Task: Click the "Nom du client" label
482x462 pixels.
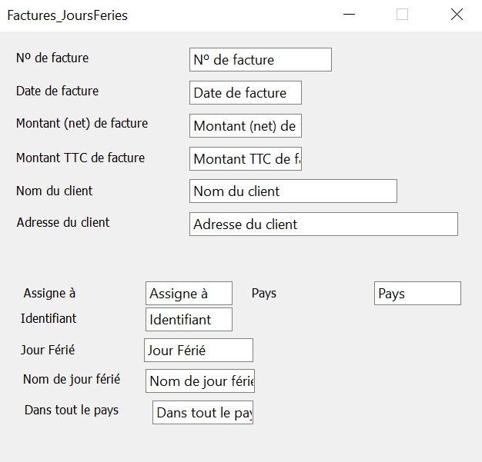Action: click(54, 191)
